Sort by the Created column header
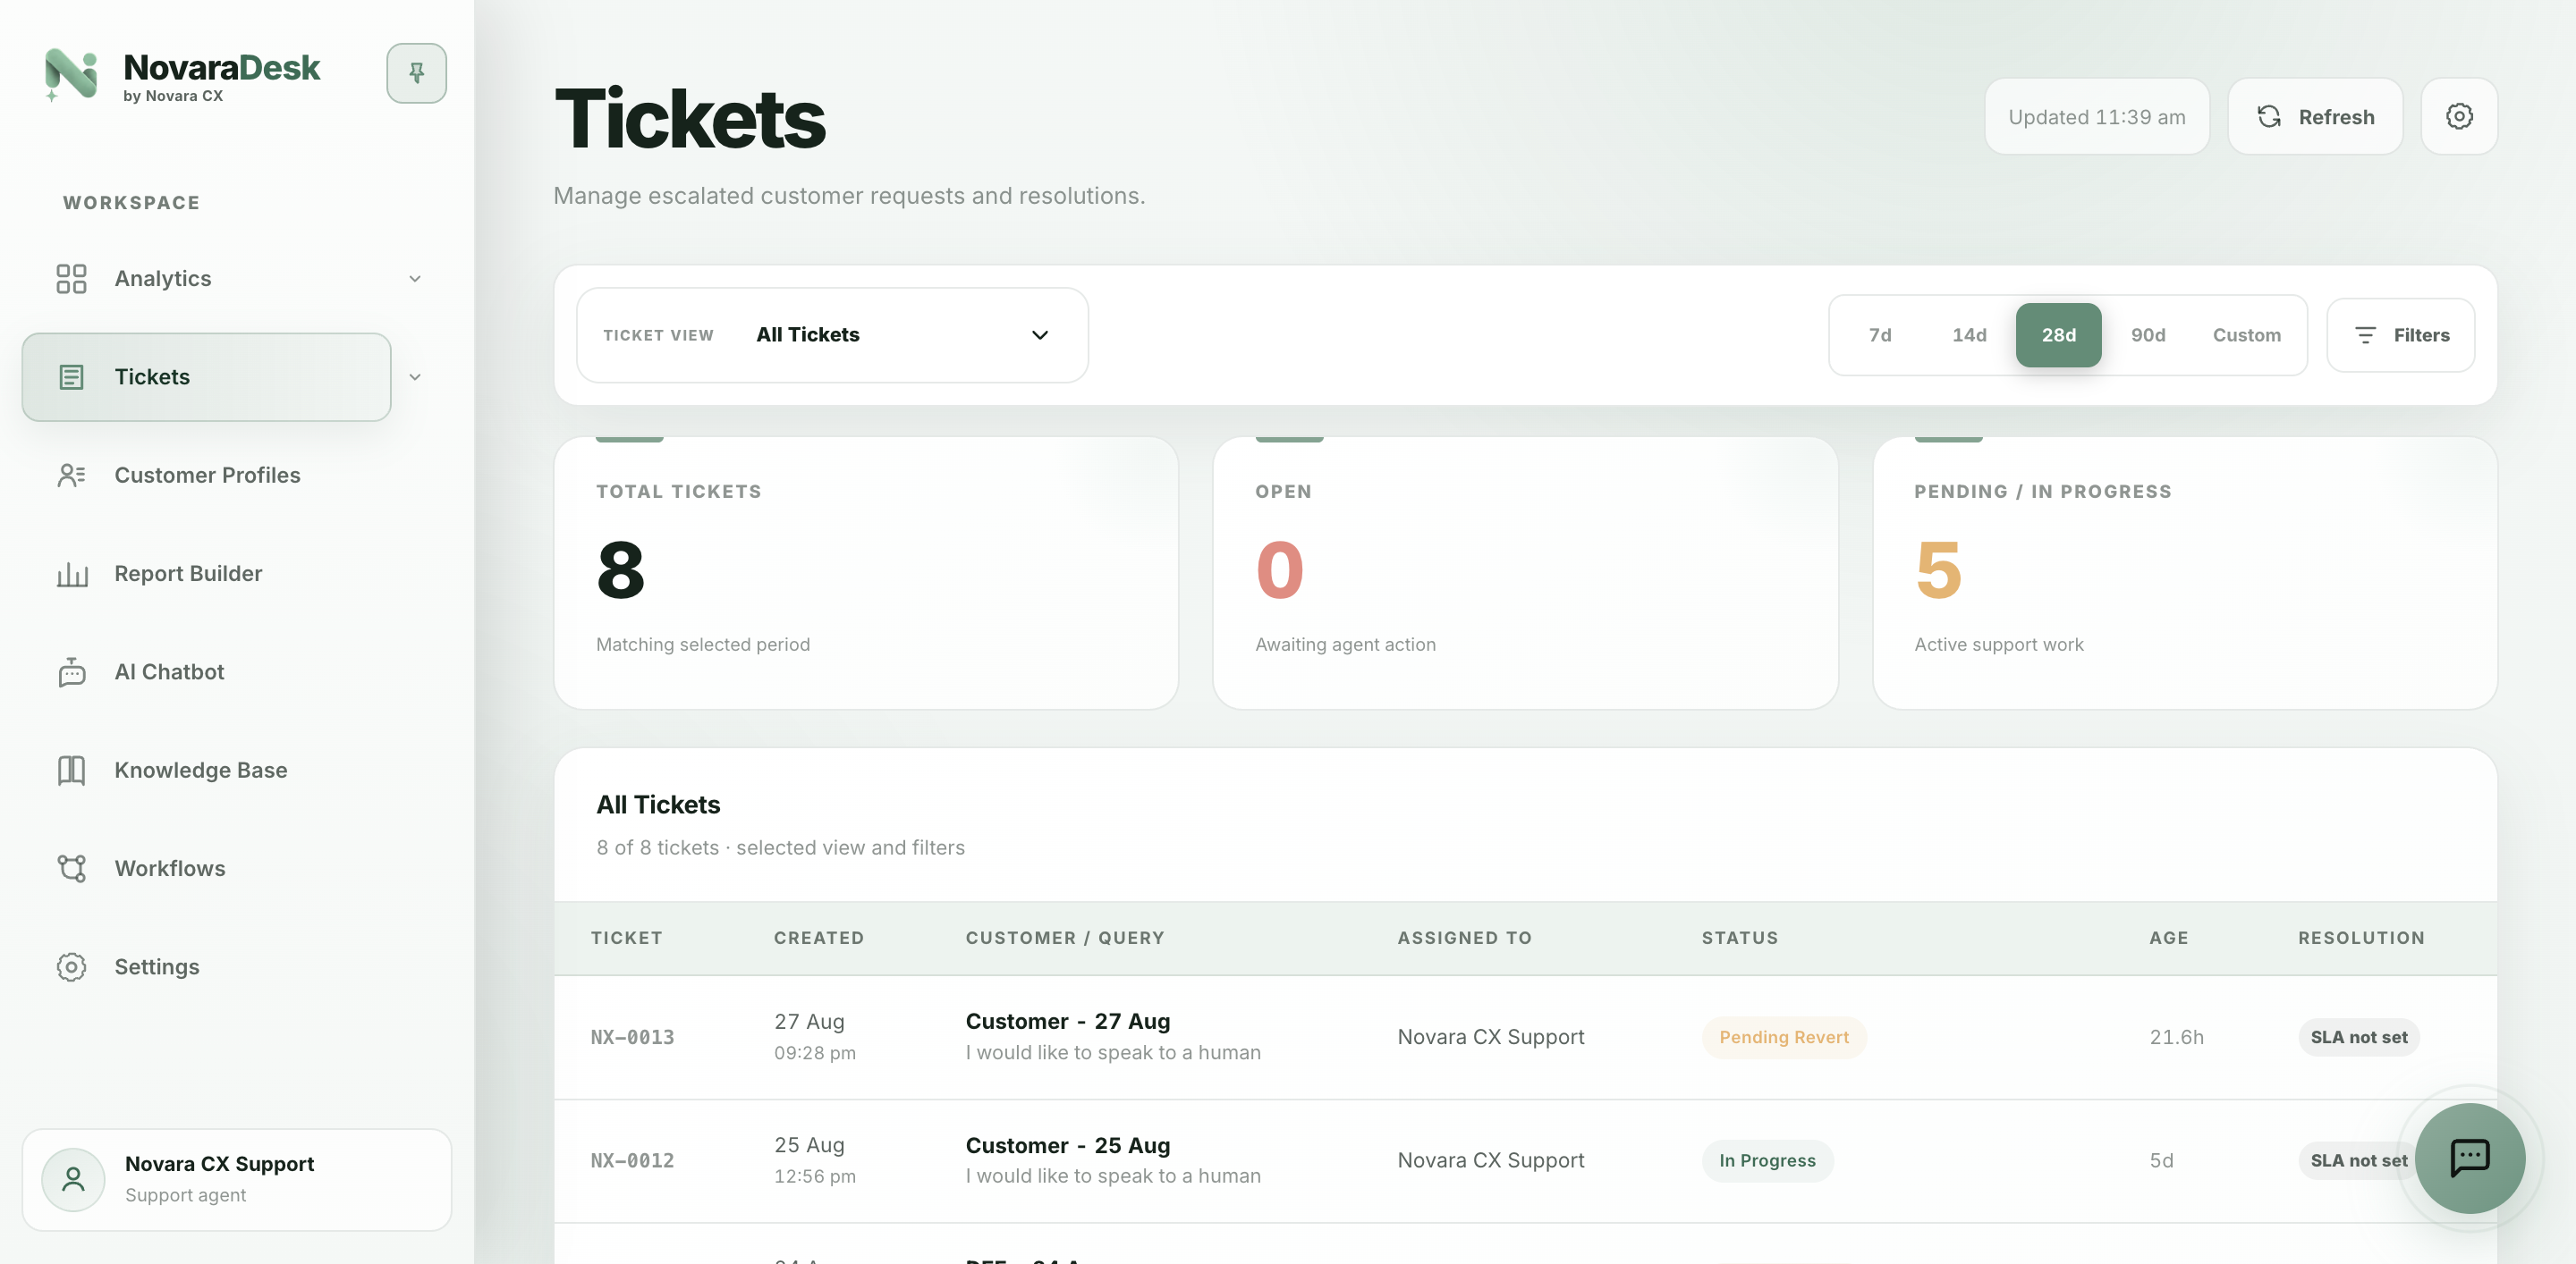This screenshot has height=1264, width=2576. coord(818,937)
